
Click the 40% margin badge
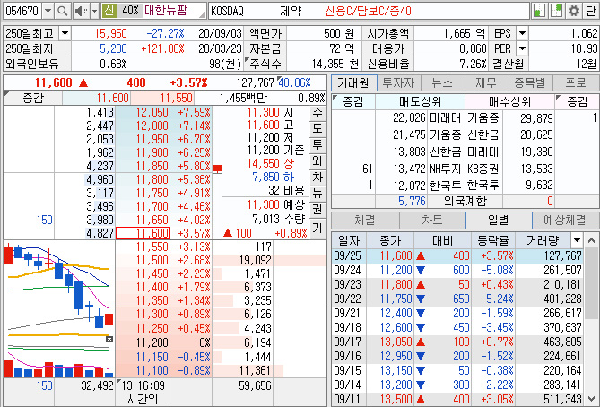129,11
